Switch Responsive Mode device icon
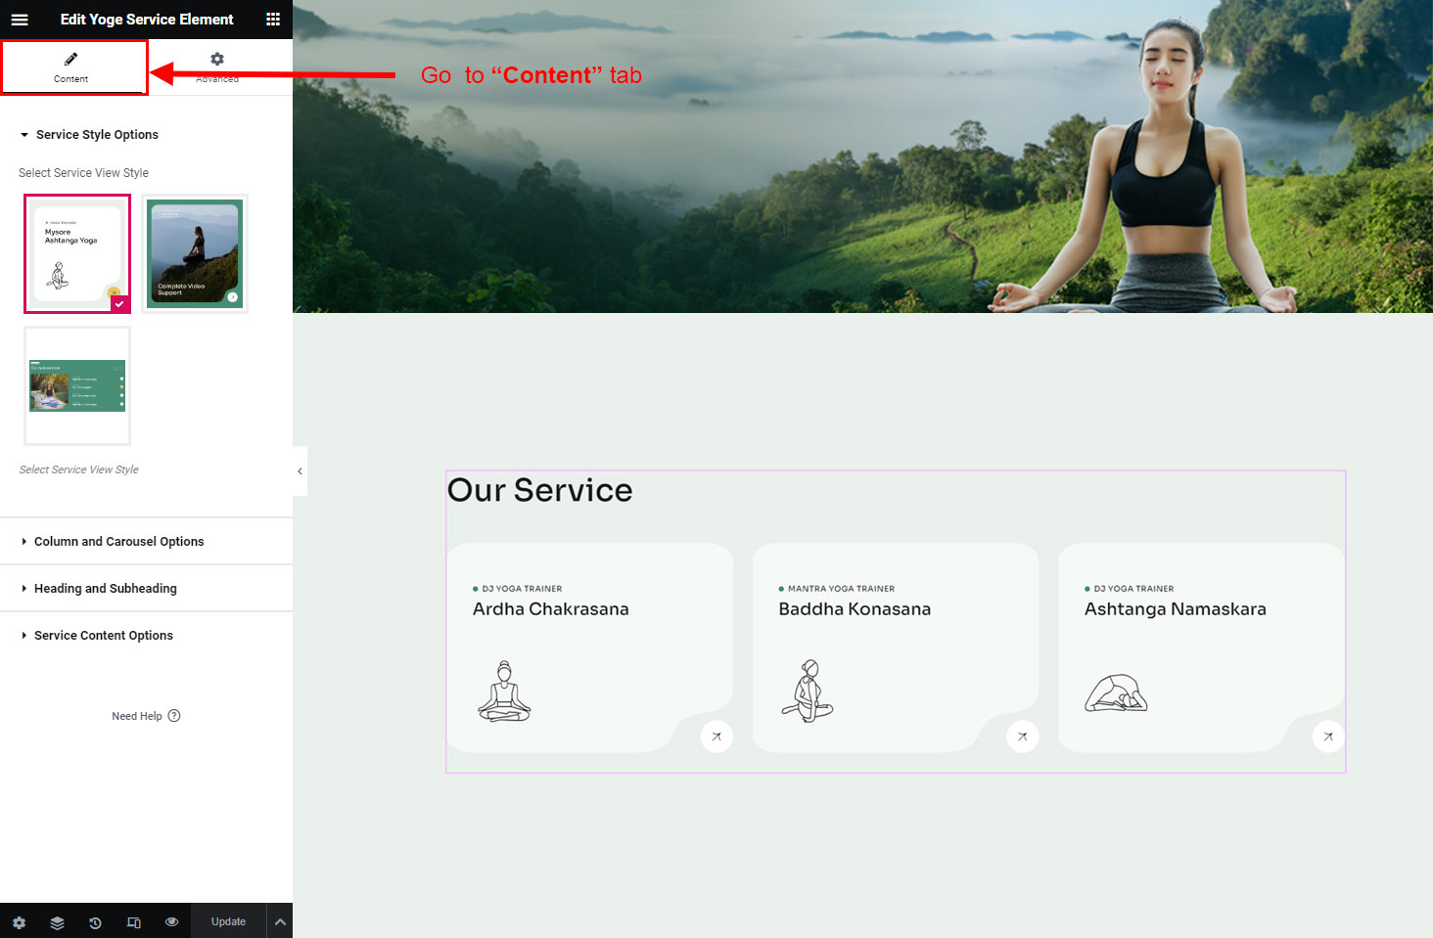1433x938 pixels. click(134, 922)
